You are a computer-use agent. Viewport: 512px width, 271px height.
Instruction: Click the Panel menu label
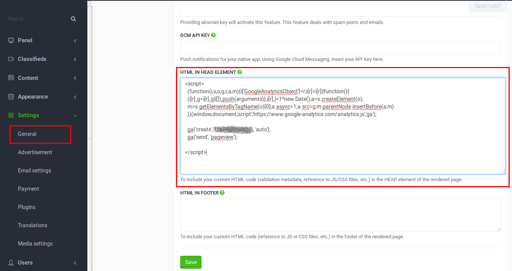click(25, 40)
